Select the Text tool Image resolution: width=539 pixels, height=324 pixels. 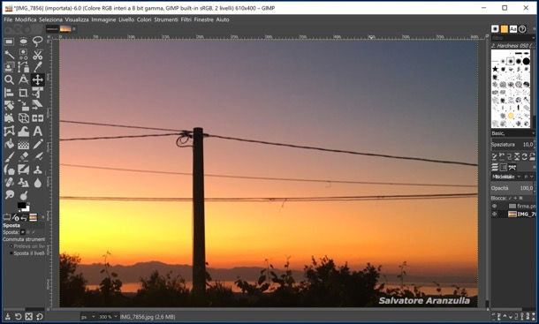(37, 131)
